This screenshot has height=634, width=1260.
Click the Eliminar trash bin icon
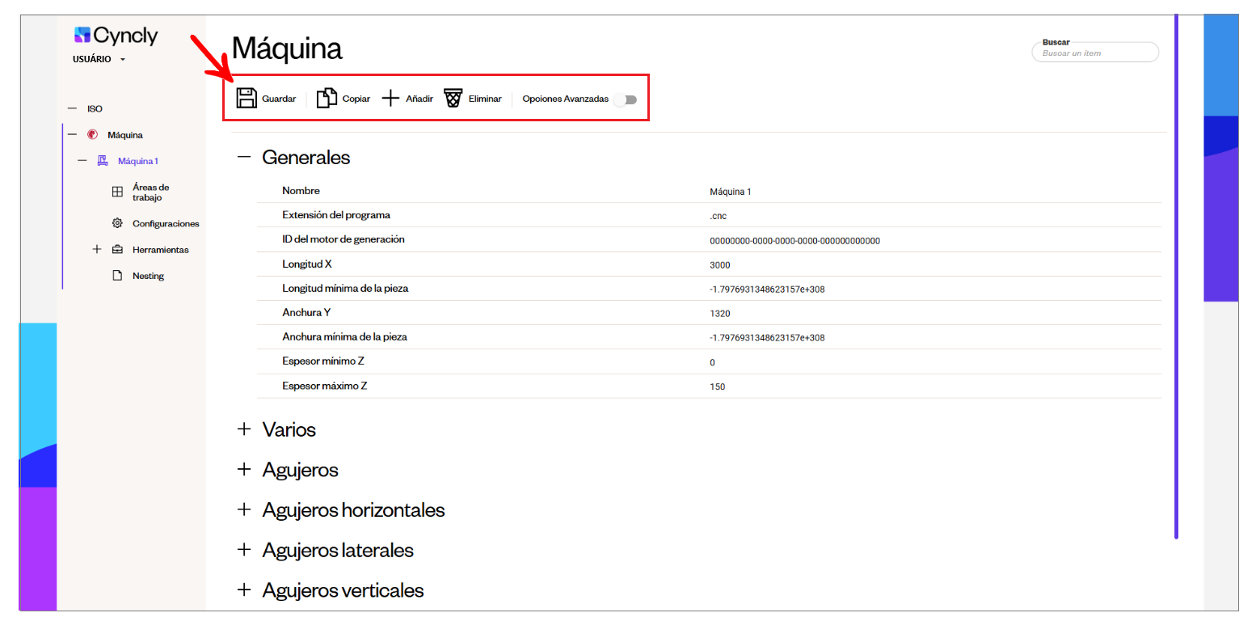pyautogui.click(x=453, y=99)
